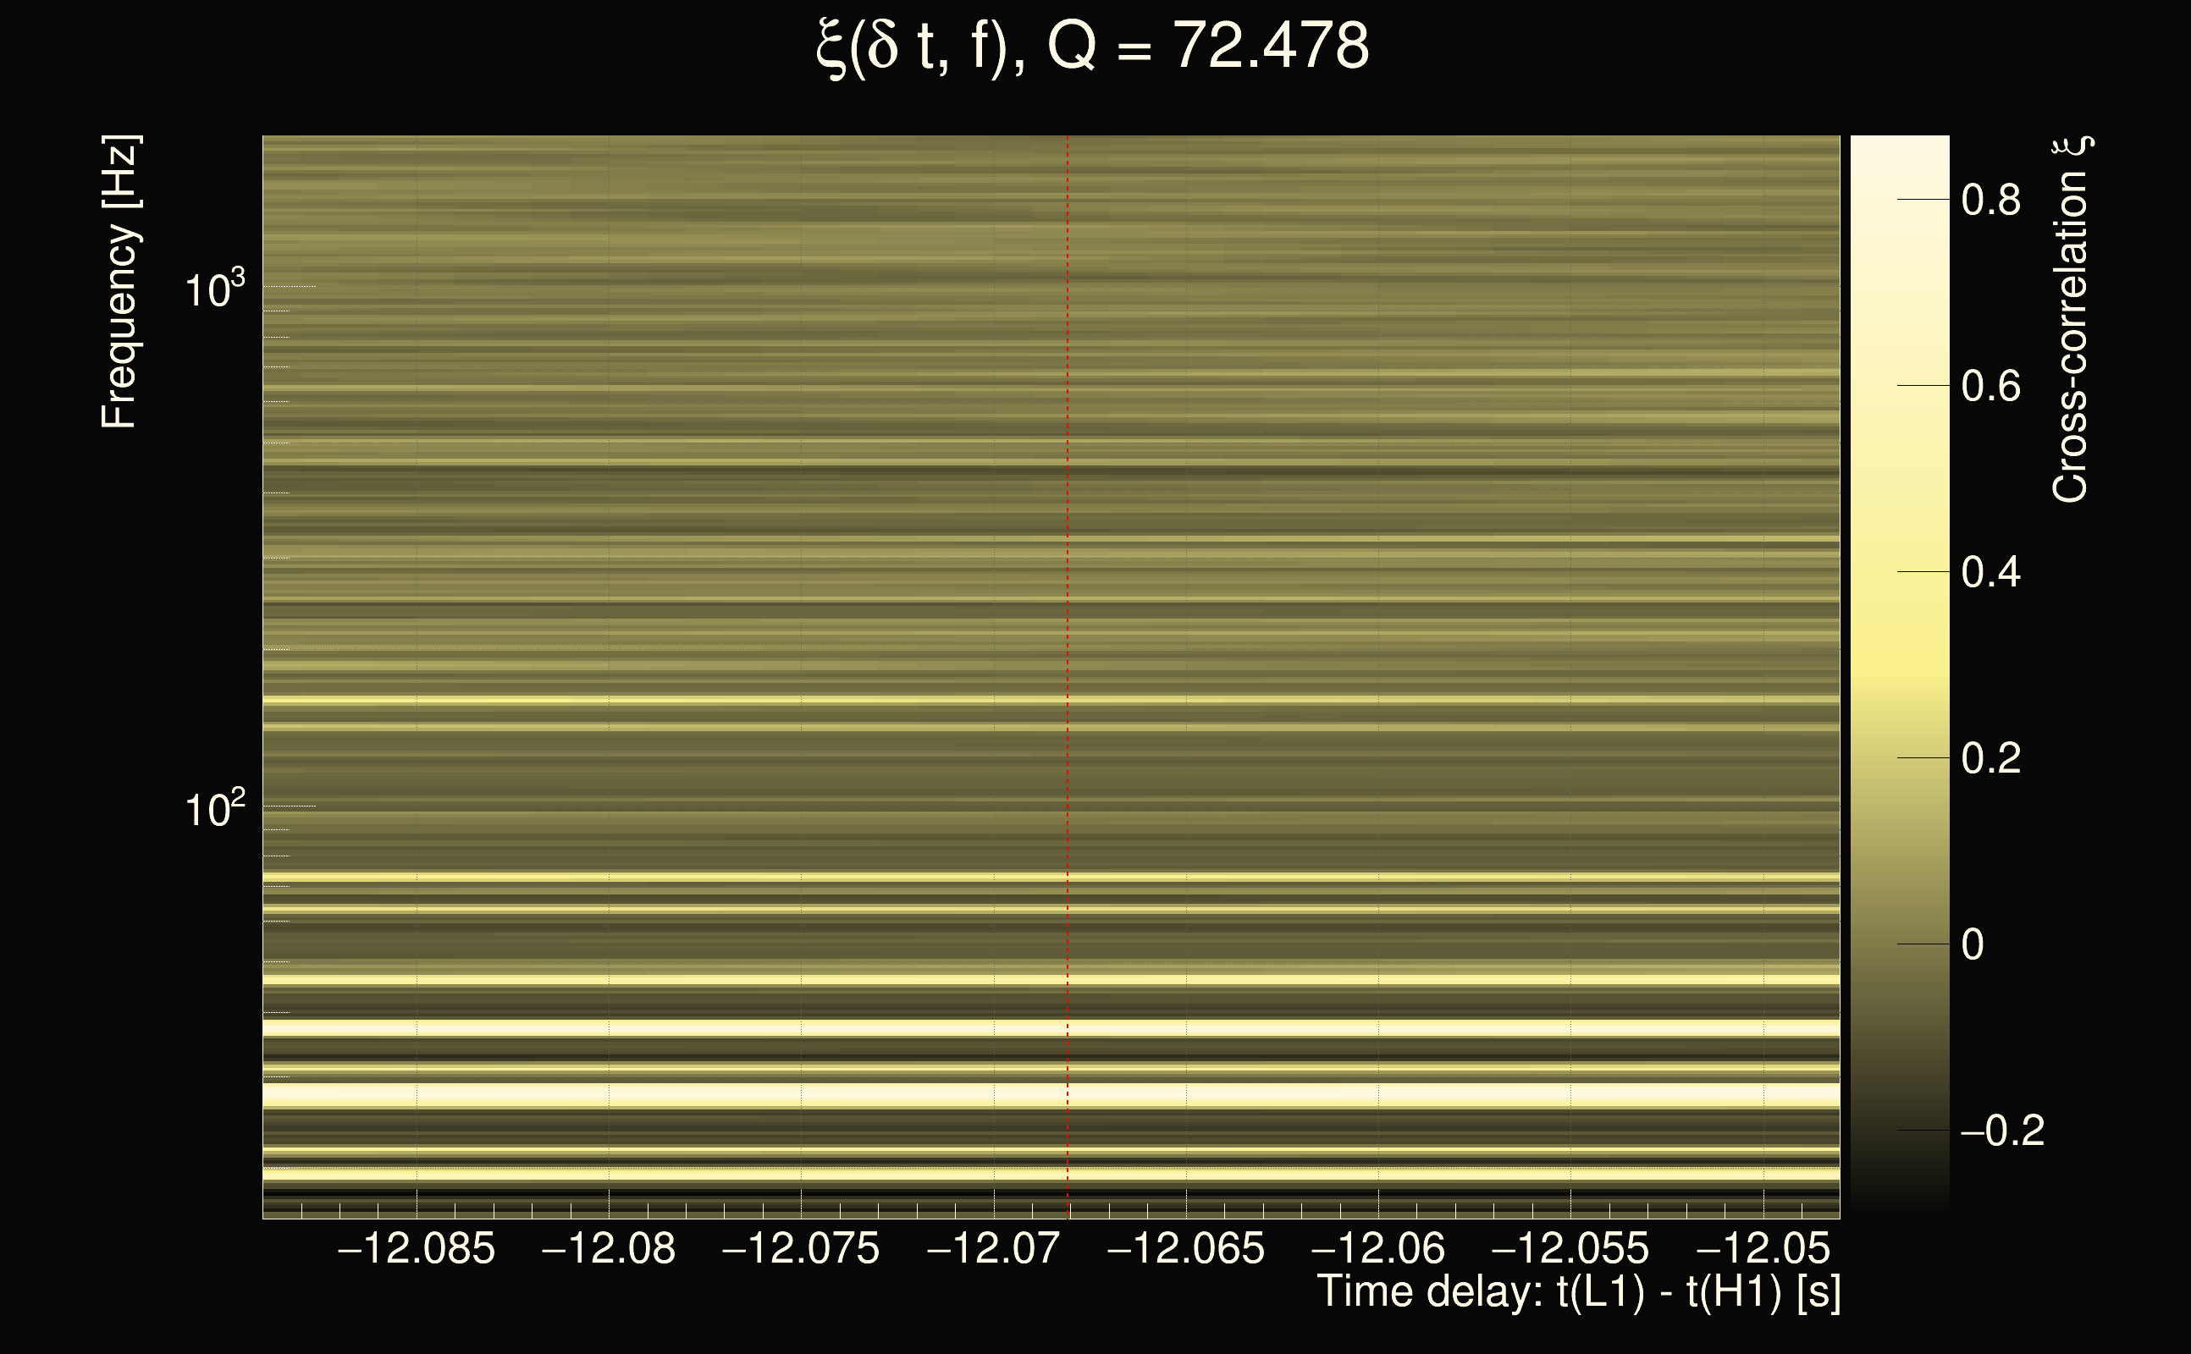The width and height of the screenshot is (2191, 1354).
Task: Click the −12.05 time delay tick label
Action: pos(1762,1248)
